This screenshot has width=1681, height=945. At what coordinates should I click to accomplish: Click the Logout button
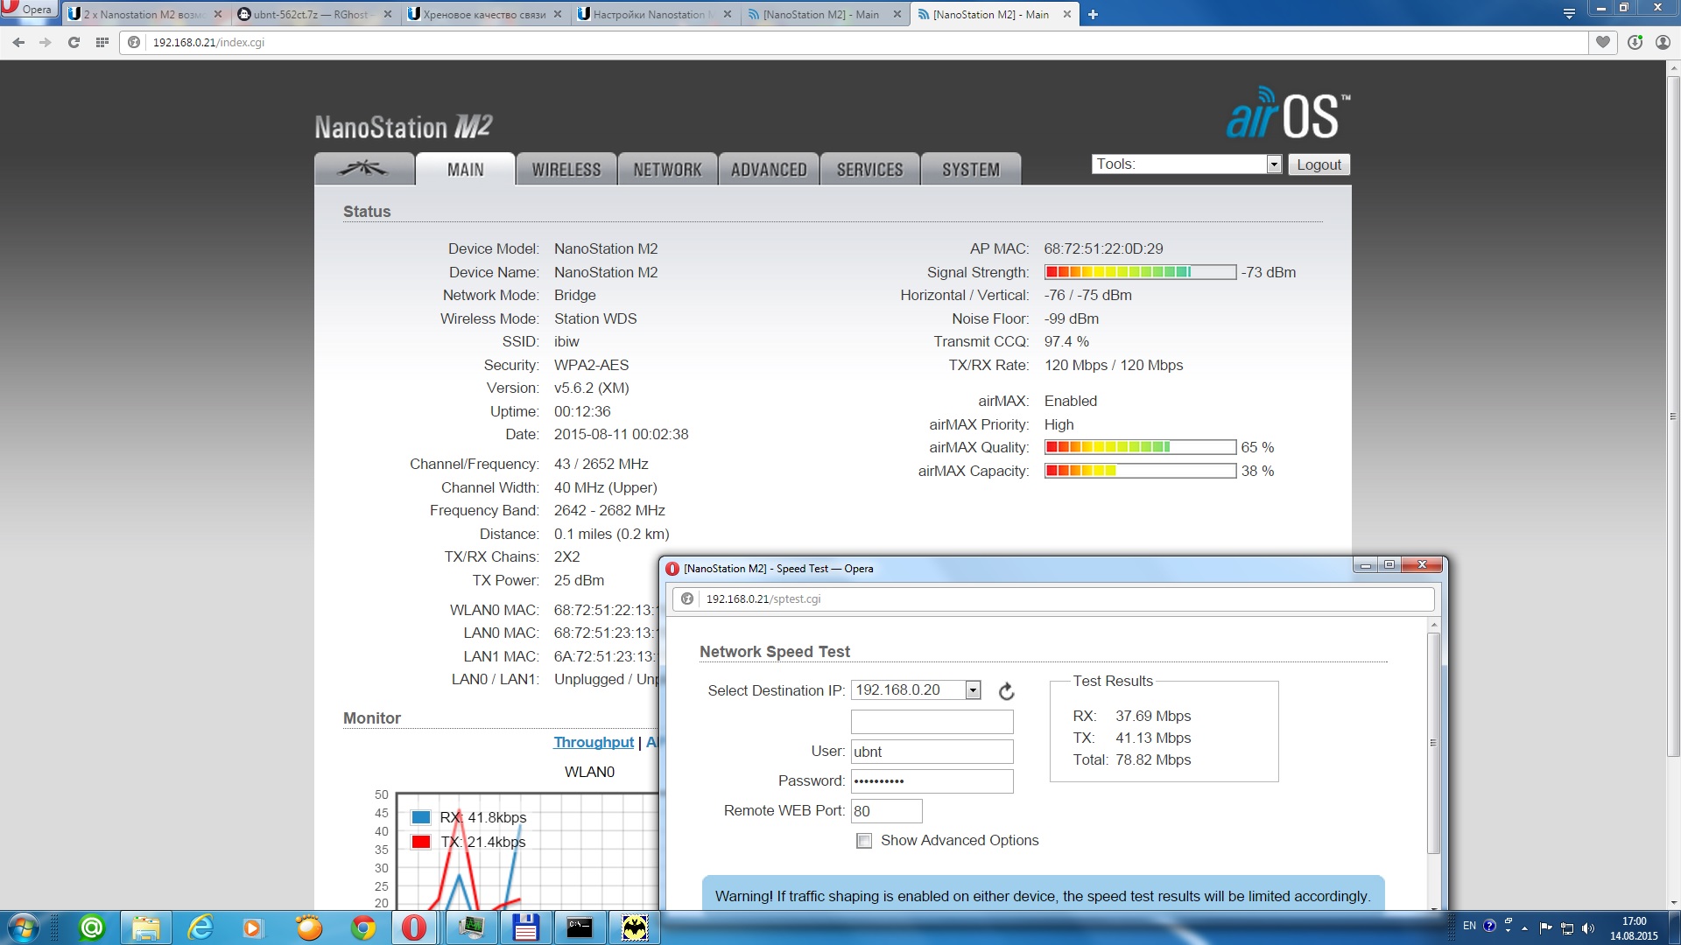click(x=1319, y=164)
